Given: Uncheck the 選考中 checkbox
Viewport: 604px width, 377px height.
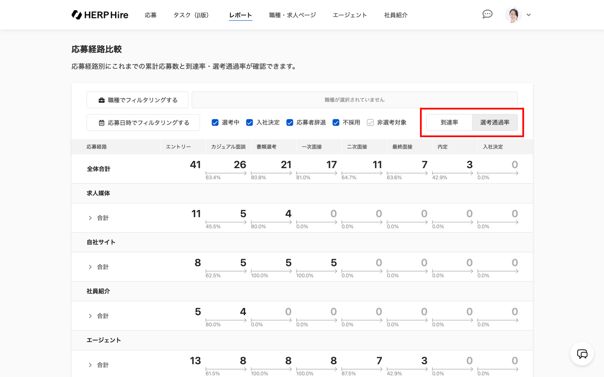Looking at the screenshot, I should point(215,122).
